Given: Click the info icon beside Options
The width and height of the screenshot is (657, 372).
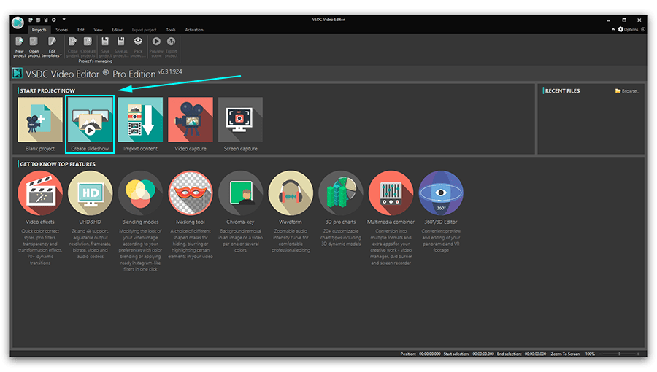Looking at the screenshot, I should coord(643,30).
